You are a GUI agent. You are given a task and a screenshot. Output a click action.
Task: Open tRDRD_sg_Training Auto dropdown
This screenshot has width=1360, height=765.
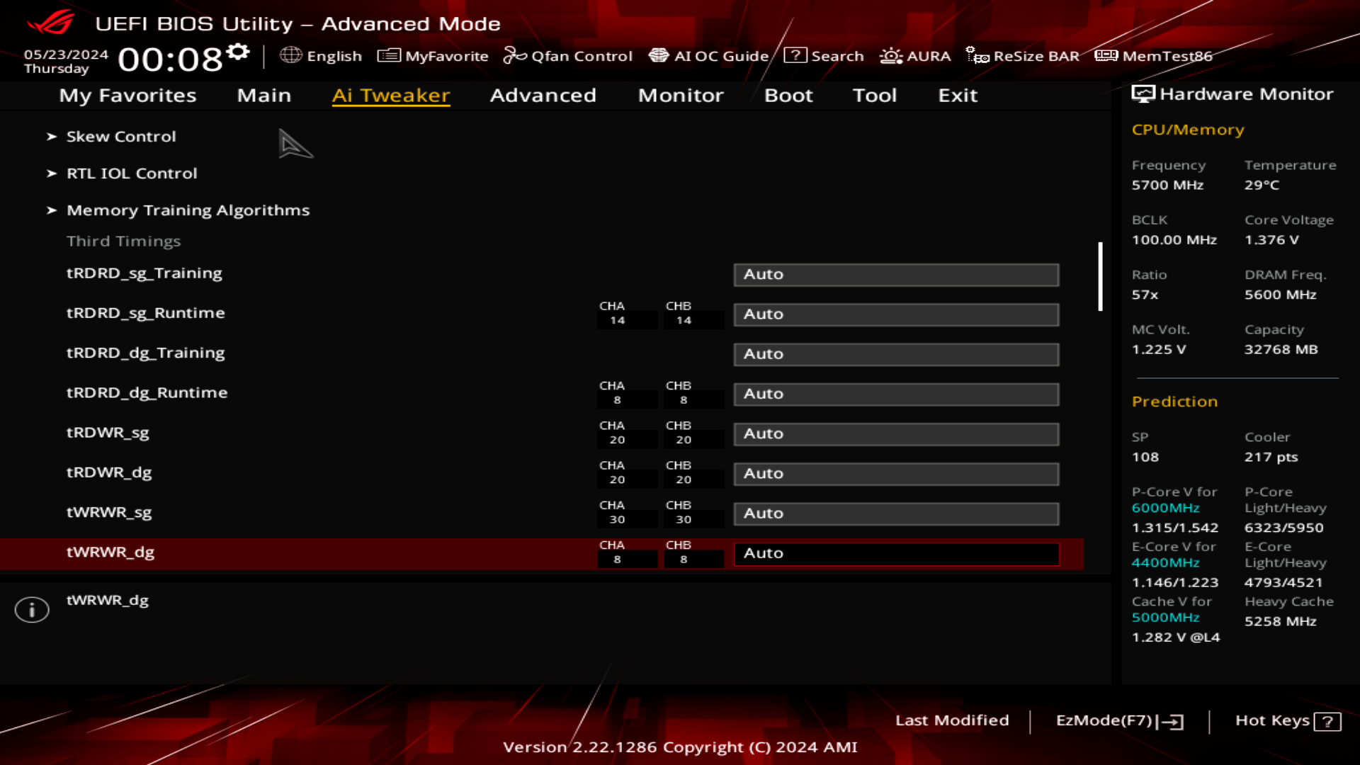[x=896, y=275]
